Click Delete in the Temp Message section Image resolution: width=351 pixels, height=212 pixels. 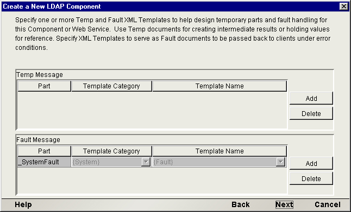tap(311, 113)
